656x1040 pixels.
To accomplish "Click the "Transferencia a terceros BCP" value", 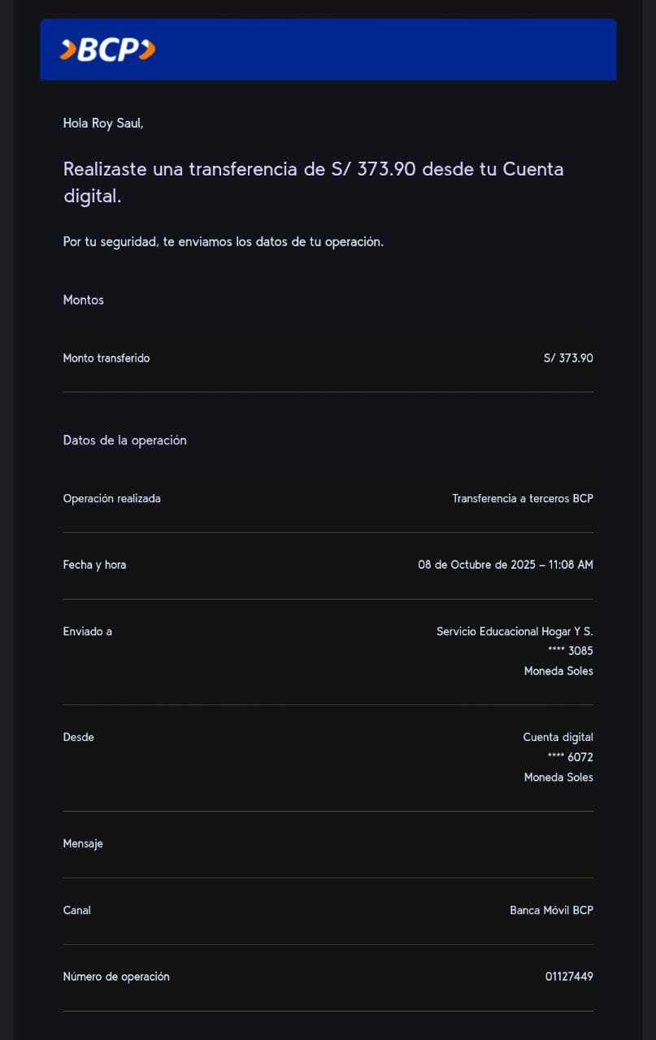I will click(x=523, y=499).
